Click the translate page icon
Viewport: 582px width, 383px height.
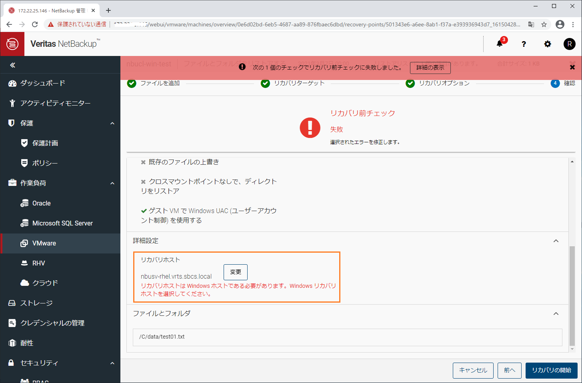(x=531, y=24)
